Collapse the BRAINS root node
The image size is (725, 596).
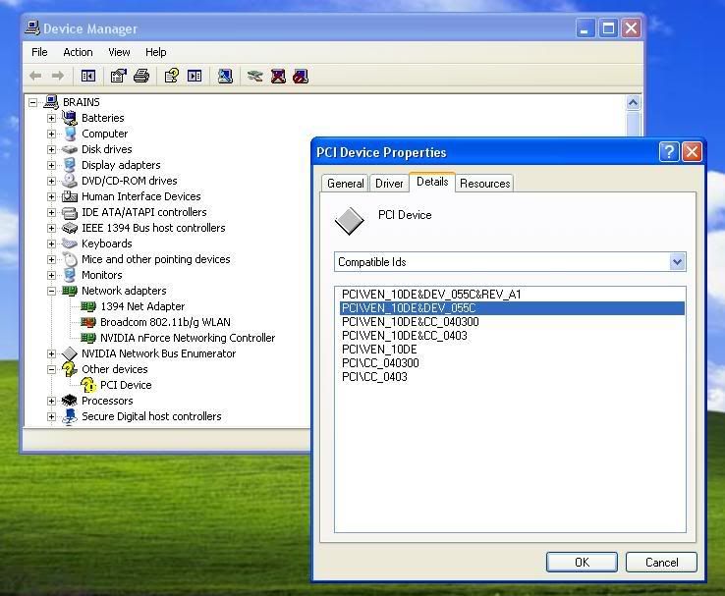click(x=32, y=102)
